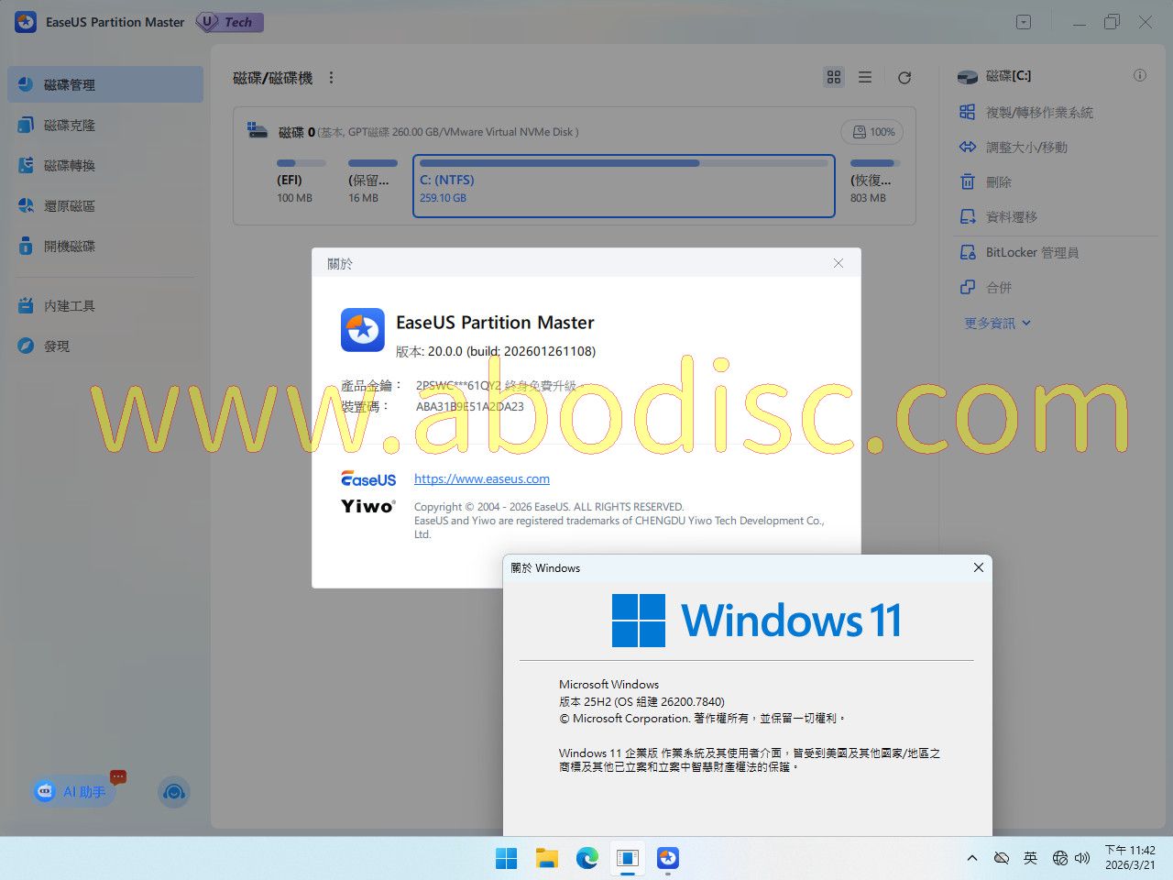Screen dimensions: 1173x880
Task: Open Microsoft Edge from the taskbar
Action: point(586,858)
